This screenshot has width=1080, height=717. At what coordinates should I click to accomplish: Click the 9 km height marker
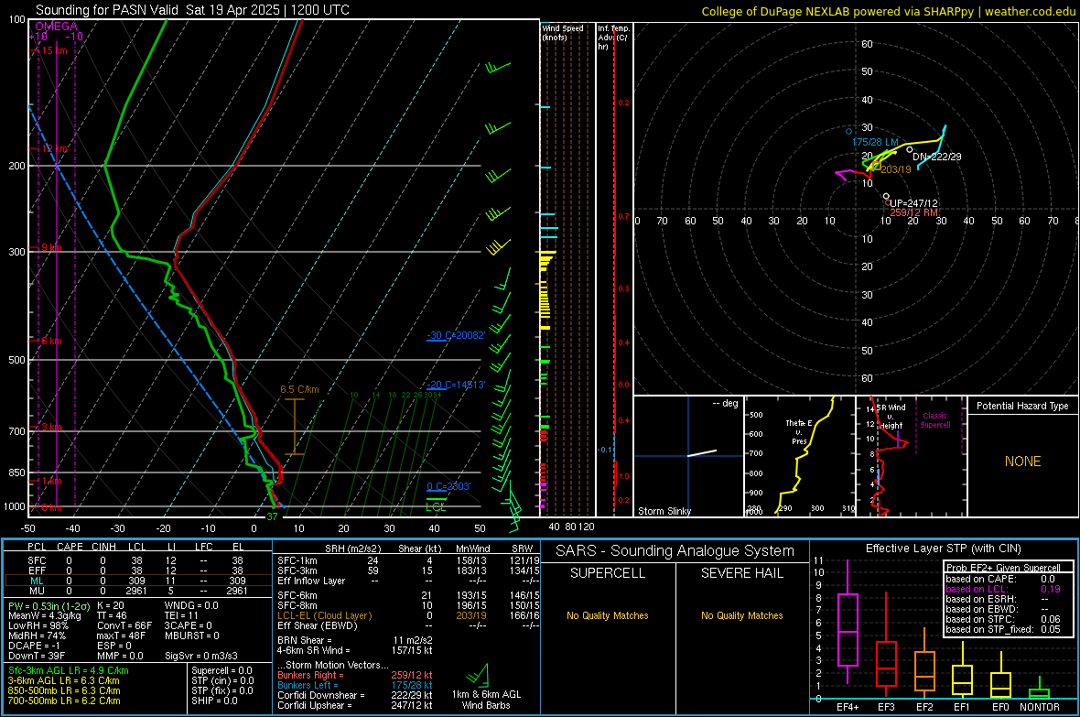pyautogui.click(x=51, y=247)
